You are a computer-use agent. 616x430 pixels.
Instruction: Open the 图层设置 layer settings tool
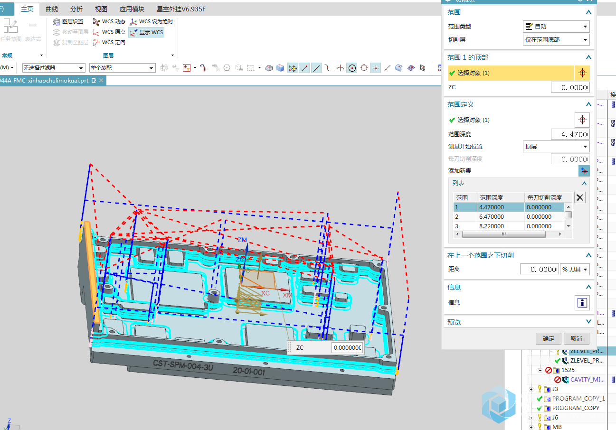point(68,21)
